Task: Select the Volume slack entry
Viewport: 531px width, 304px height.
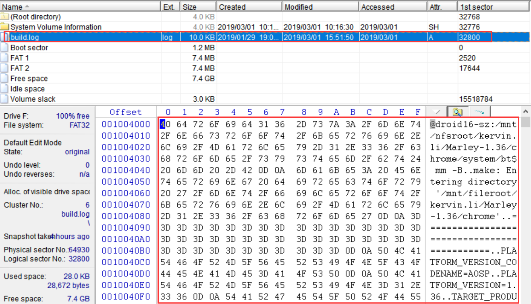Action: 33,99
